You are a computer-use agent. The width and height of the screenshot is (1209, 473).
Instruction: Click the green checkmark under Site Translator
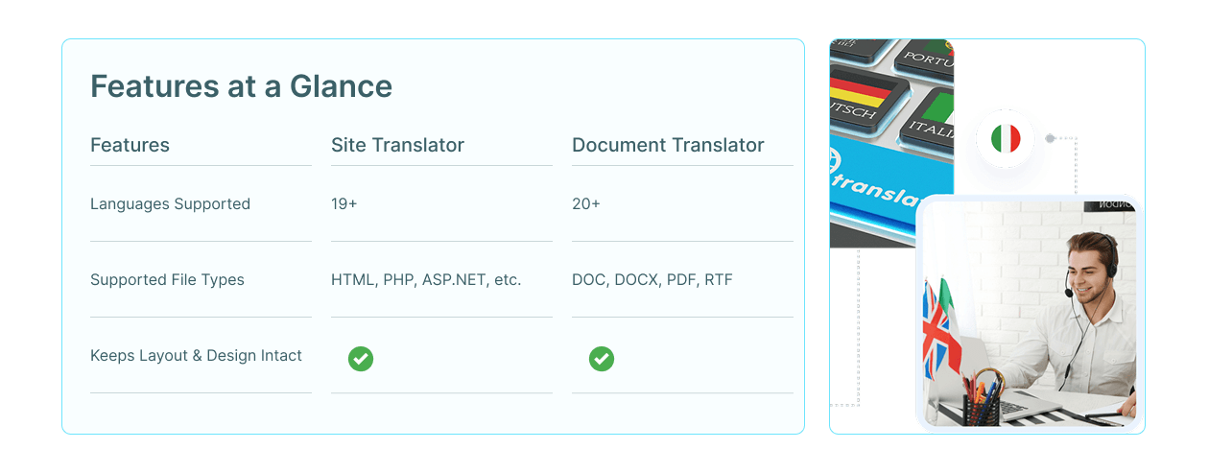(x=361, y=359)
